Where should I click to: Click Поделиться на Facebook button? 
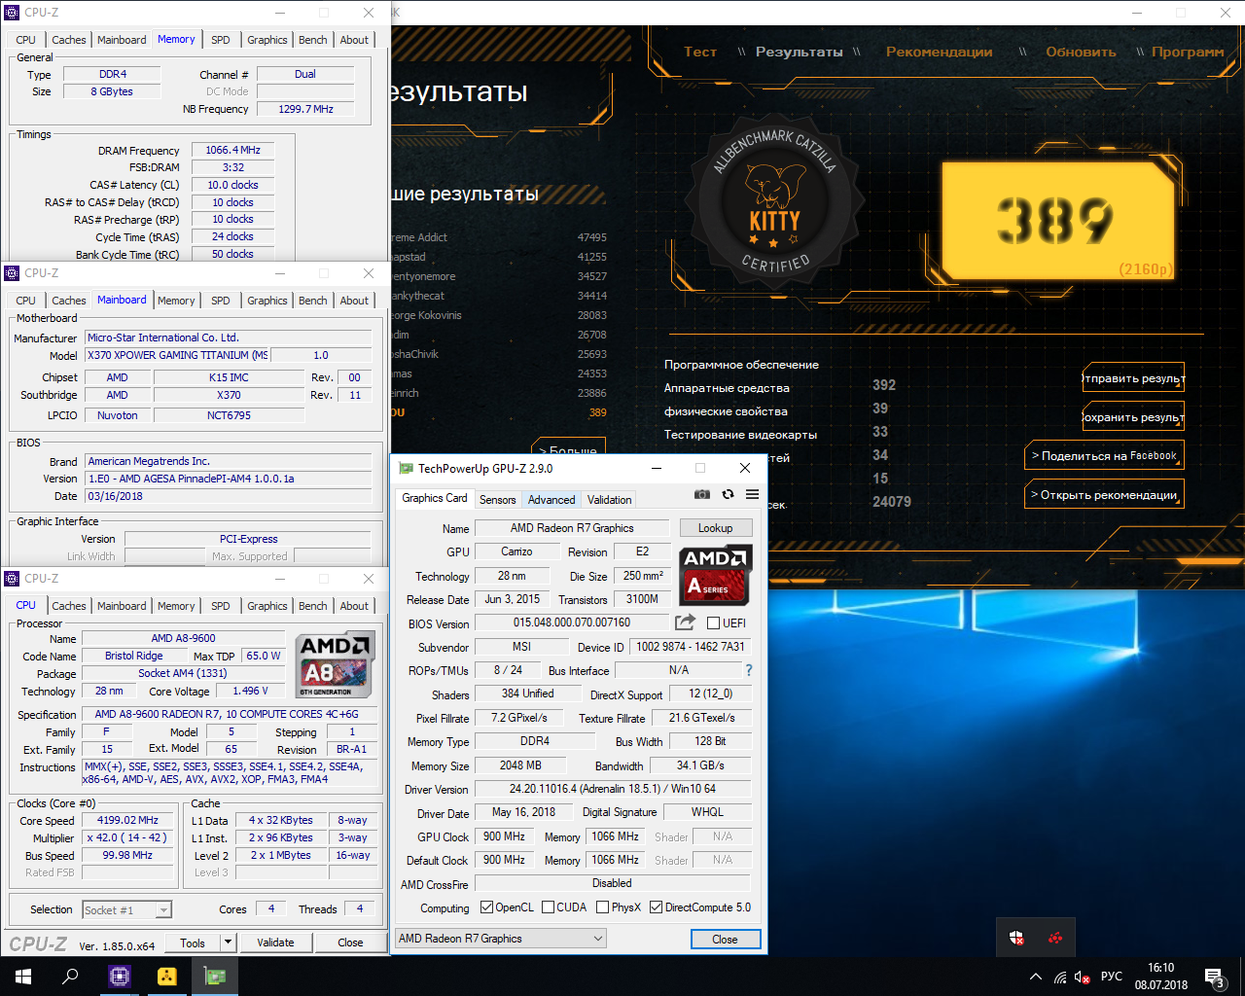[x=1104, y=456]
